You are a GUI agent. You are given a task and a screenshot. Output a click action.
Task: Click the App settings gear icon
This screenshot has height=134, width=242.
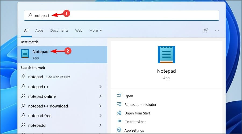119,130
